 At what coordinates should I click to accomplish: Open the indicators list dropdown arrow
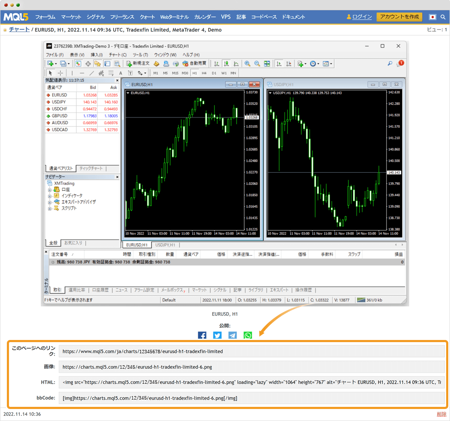tap(305, 64)
